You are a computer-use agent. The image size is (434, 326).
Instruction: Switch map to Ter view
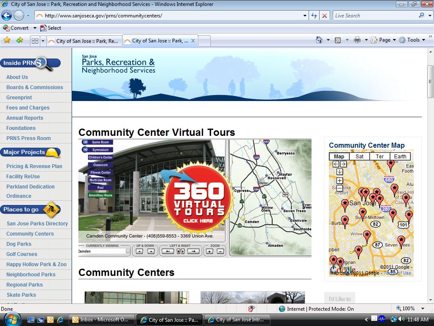click(379, 156)
